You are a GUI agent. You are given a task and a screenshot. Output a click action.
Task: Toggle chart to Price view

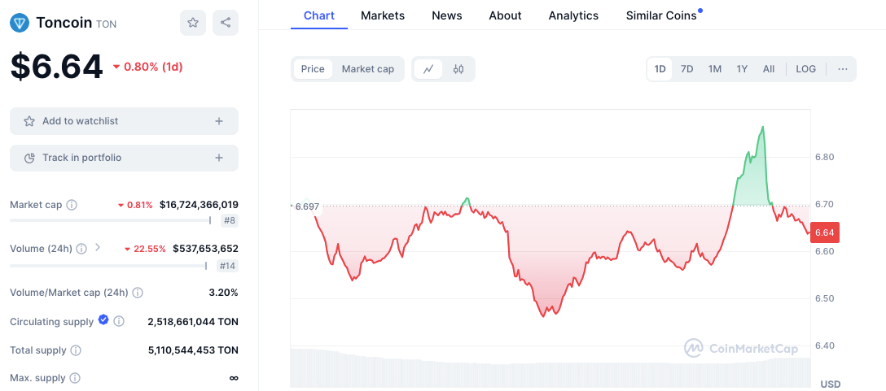(x=313, y=69)
